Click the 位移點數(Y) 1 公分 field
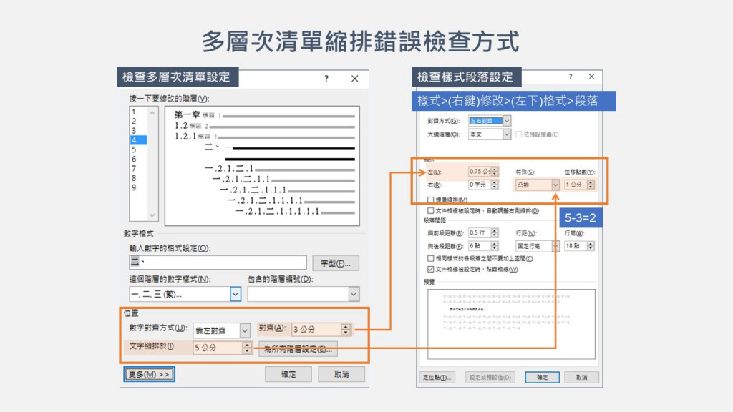This screenshot has height=412, width=733. click(x=576, y=185)
